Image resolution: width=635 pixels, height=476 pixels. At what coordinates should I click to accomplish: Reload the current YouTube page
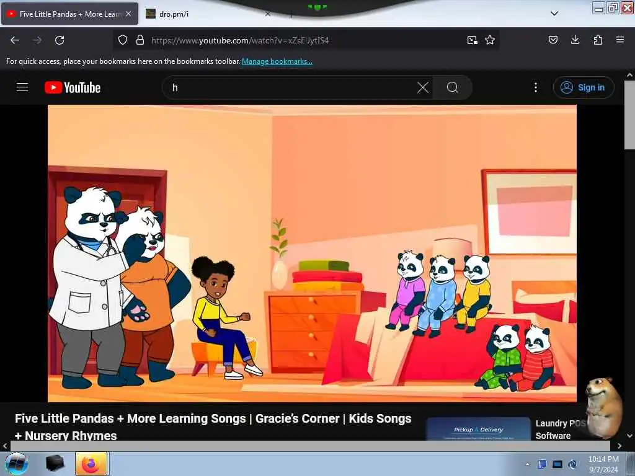(x=60, y=40)
